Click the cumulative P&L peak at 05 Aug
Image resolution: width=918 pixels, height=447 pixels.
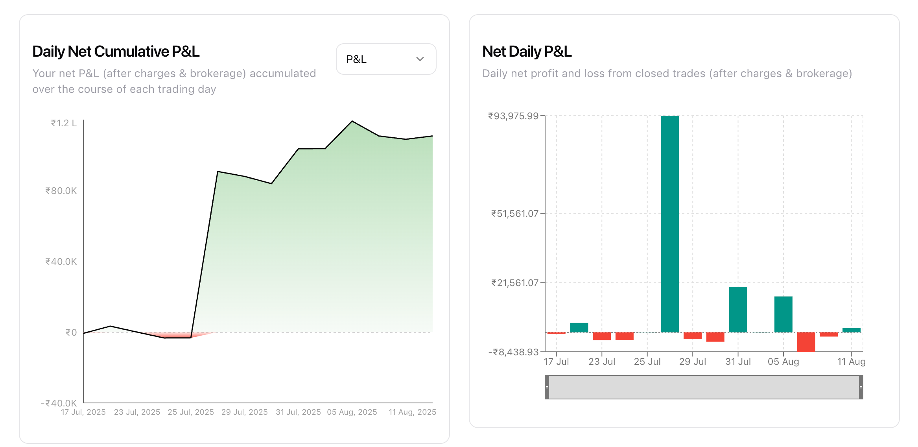coord(352,121)
